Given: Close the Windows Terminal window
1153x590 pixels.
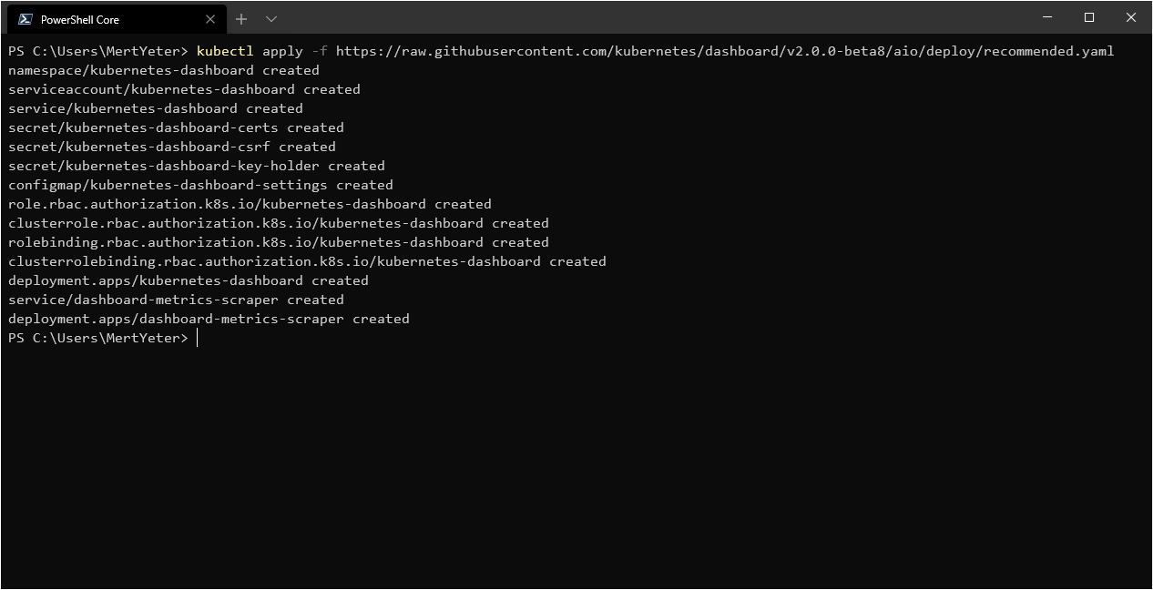Looking at the screenshot, I should click(x=1131, y=17).
